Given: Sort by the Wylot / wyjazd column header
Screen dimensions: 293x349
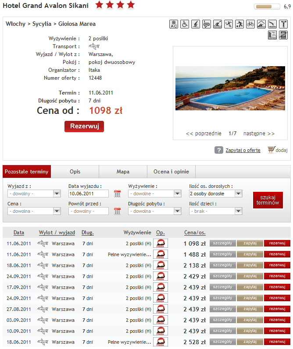Looking at the screenshot, I should click(57, 233).
